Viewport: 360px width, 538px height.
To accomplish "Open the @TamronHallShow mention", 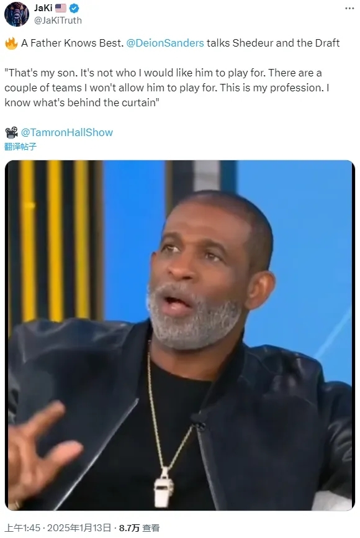I will (x=67, y=132).
